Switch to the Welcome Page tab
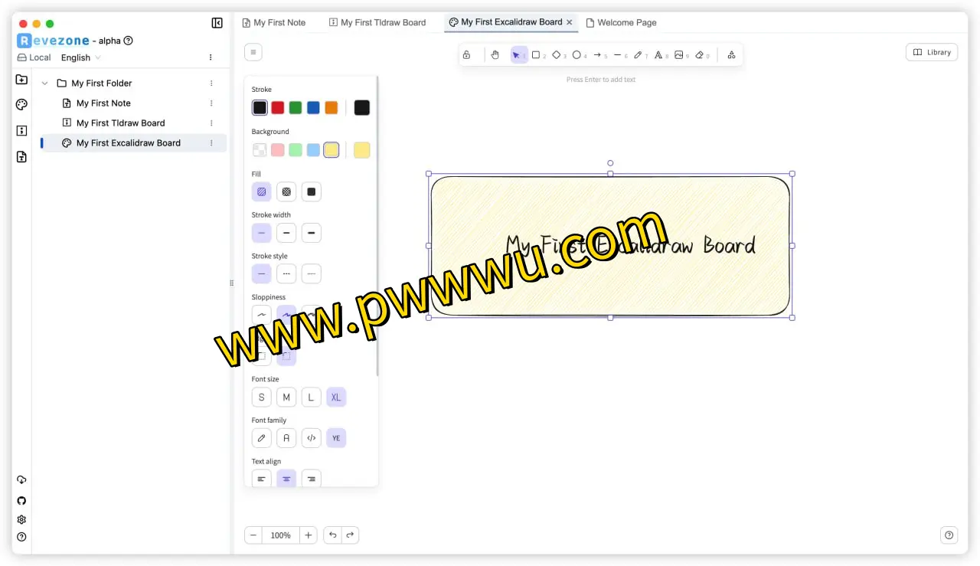The width and height of the screenshot is (980, 566). (x=621, y=22)
